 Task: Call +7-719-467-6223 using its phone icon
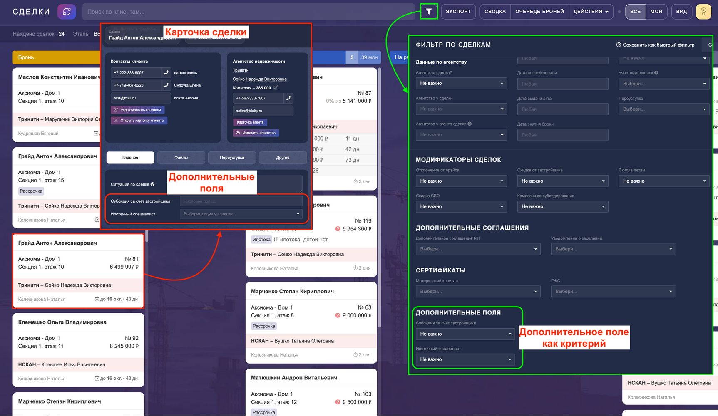click(166, 85)
